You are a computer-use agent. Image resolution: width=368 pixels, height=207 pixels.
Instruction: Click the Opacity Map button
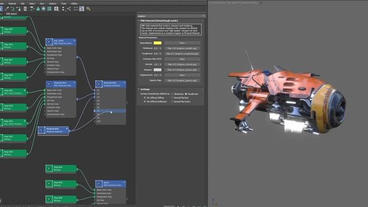[182, 80]
